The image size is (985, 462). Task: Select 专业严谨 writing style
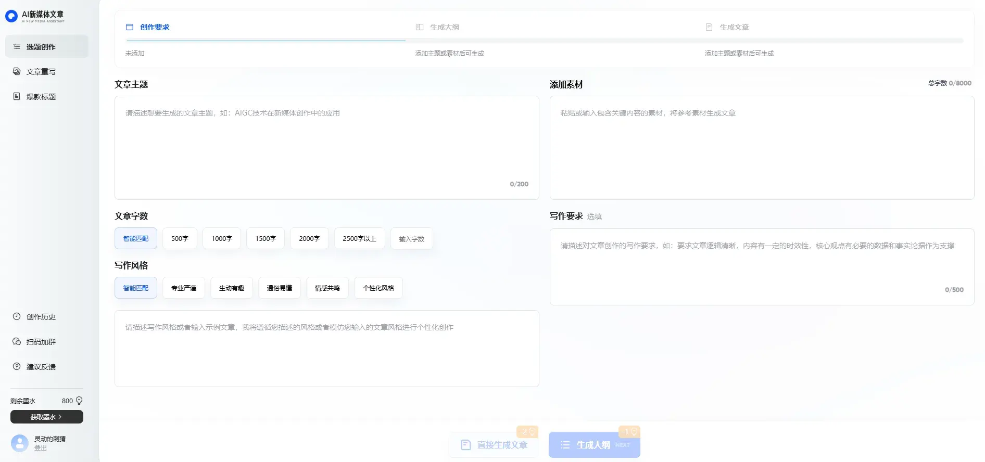[184, 288]
